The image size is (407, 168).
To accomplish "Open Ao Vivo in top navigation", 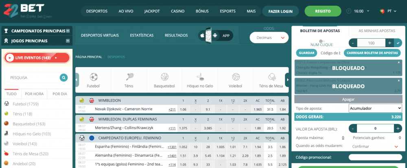I will (126, 11).
